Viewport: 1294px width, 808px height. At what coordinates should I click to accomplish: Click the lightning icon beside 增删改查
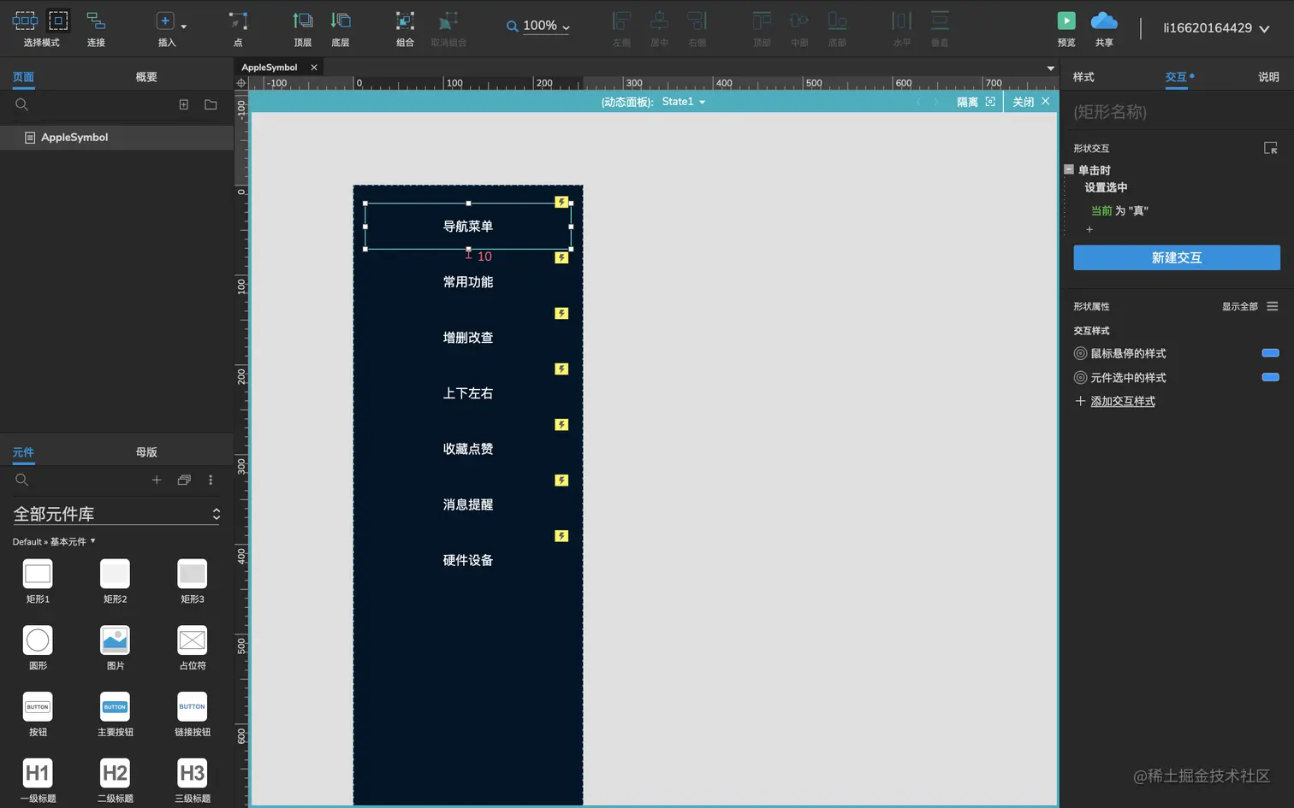(561, 314)
